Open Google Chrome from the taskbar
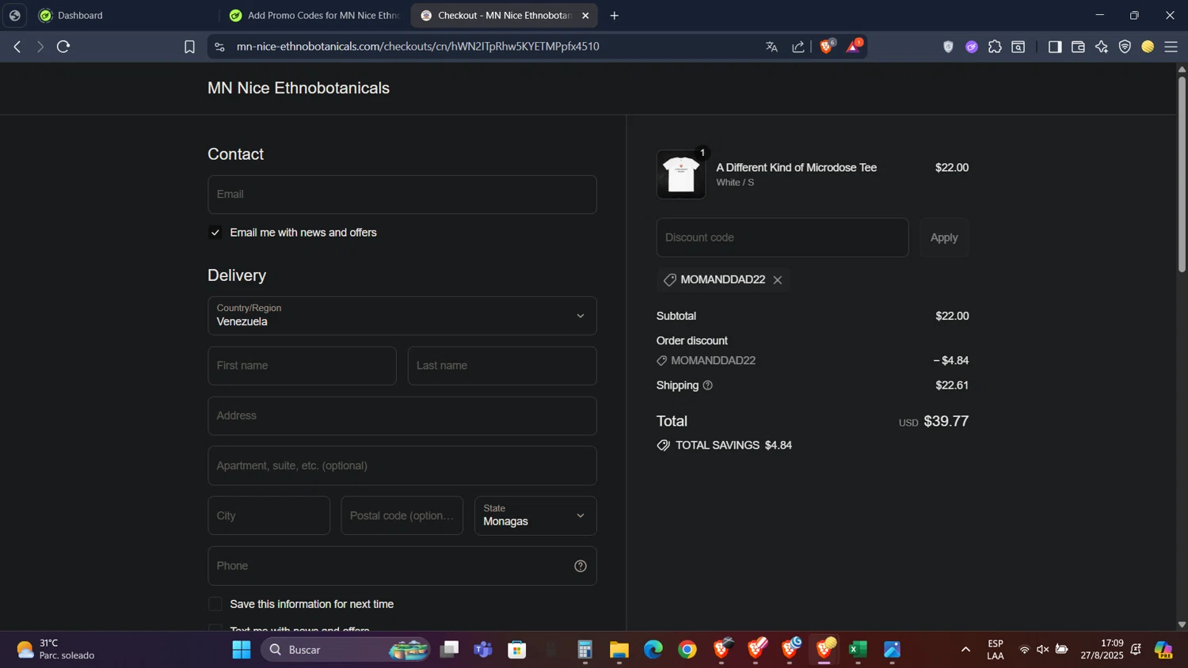The width and height of the screenshot is (1188, 668). coord(687,650)
